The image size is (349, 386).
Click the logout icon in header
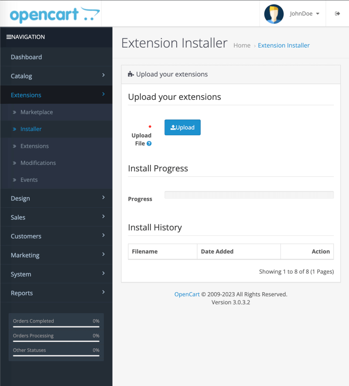coord(337,14)
